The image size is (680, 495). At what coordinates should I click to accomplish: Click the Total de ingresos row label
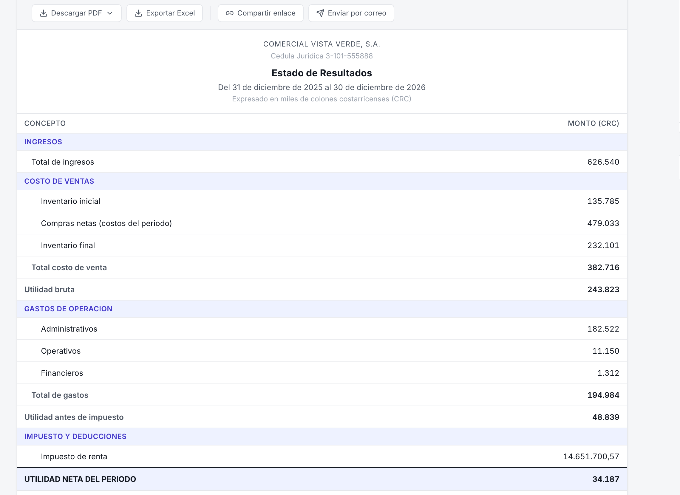pos(63,162)
